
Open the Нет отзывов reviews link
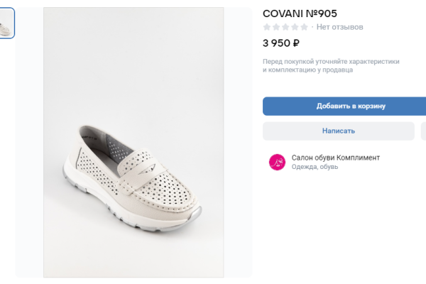pyautogui.click(x=340, y=27)
